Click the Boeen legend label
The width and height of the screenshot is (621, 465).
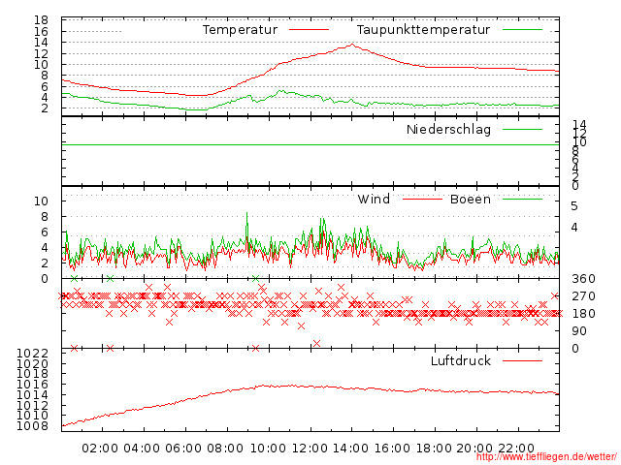471,199
